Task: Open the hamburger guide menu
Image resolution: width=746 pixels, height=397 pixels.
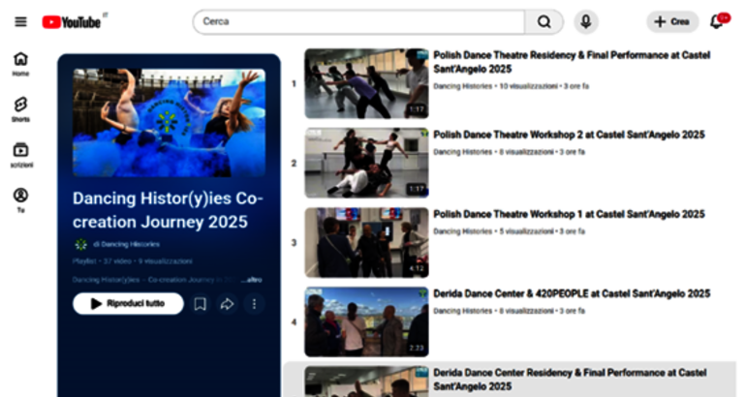Action: pos(20,21)
